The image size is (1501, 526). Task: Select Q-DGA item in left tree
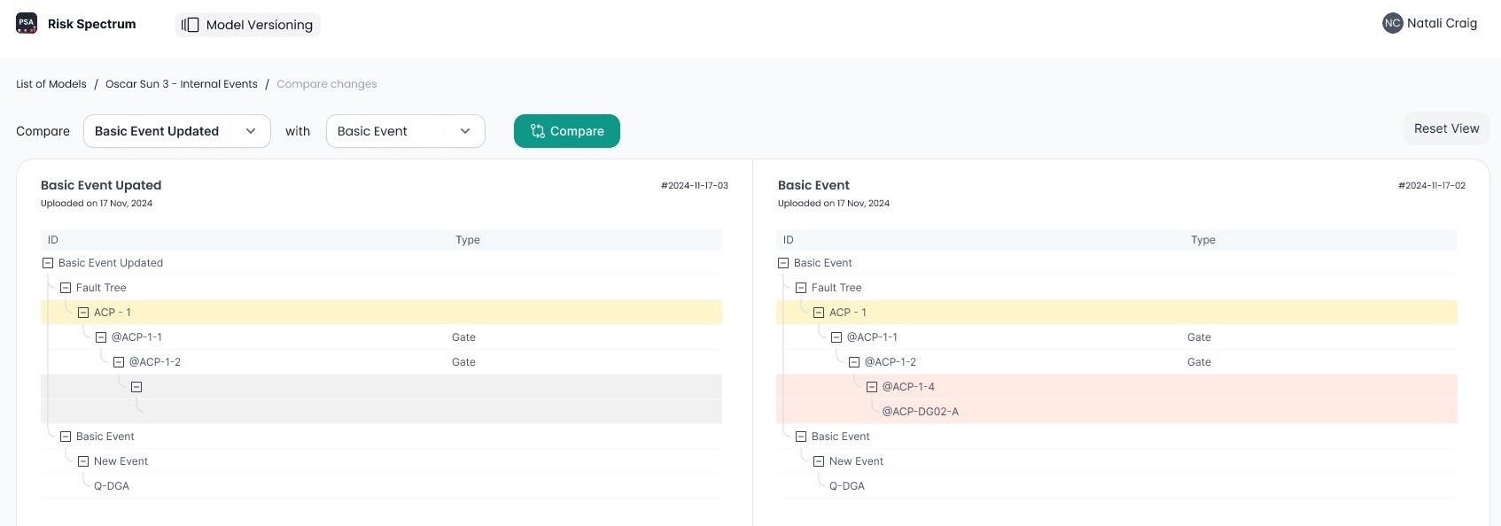pyautogui.click(x=112, y=486)
